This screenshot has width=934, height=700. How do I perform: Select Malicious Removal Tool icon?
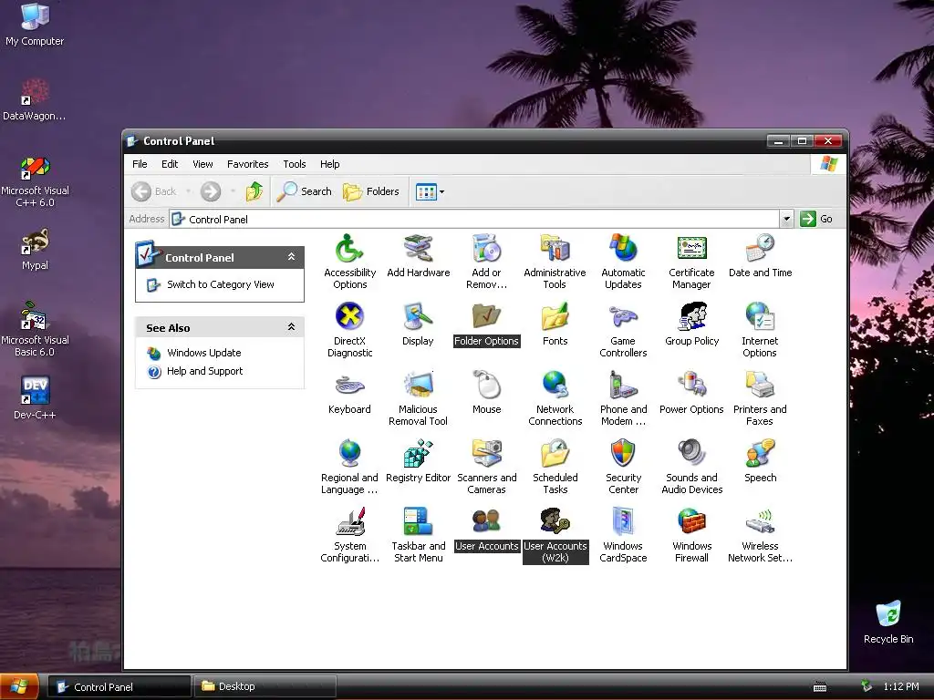point(418,398)
